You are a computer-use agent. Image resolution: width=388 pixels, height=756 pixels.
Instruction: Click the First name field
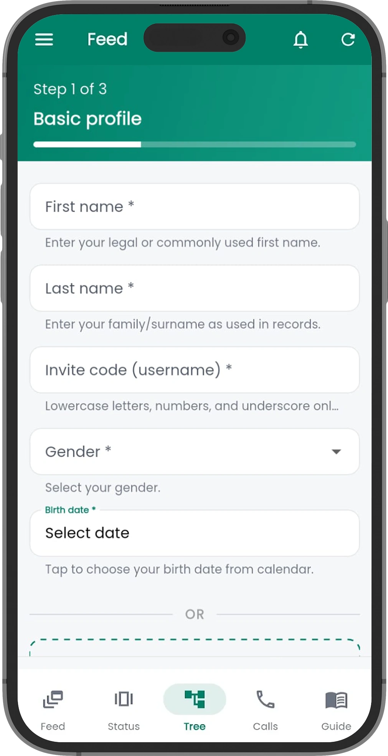tap(195, 207)
